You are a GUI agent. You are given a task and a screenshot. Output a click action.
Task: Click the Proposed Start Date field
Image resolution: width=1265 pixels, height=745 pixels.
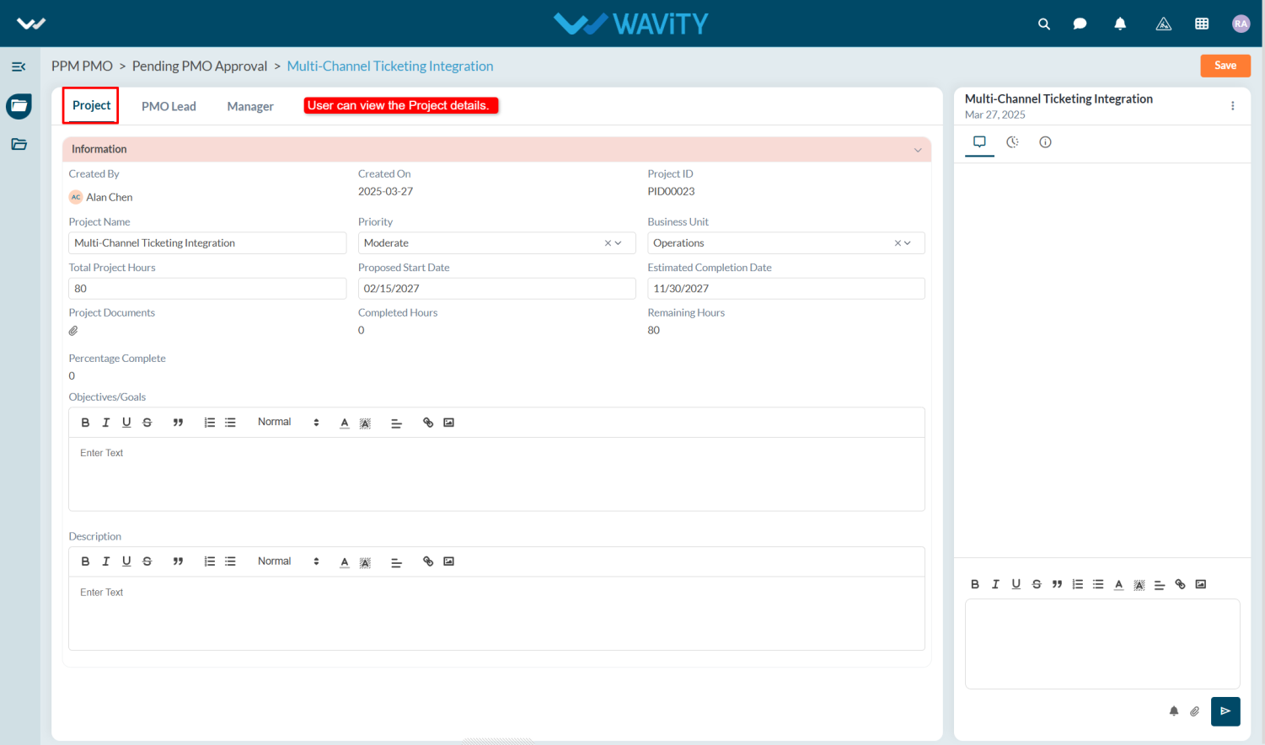pyautogui.click(x=496, y=289)
